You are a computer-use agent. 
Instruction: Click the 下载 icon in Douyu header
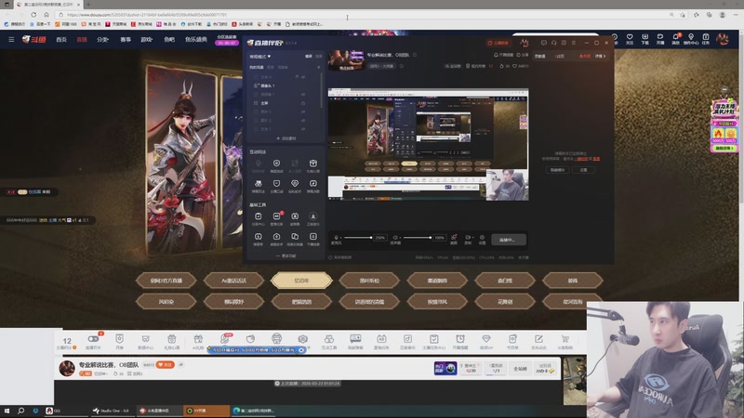644,39
